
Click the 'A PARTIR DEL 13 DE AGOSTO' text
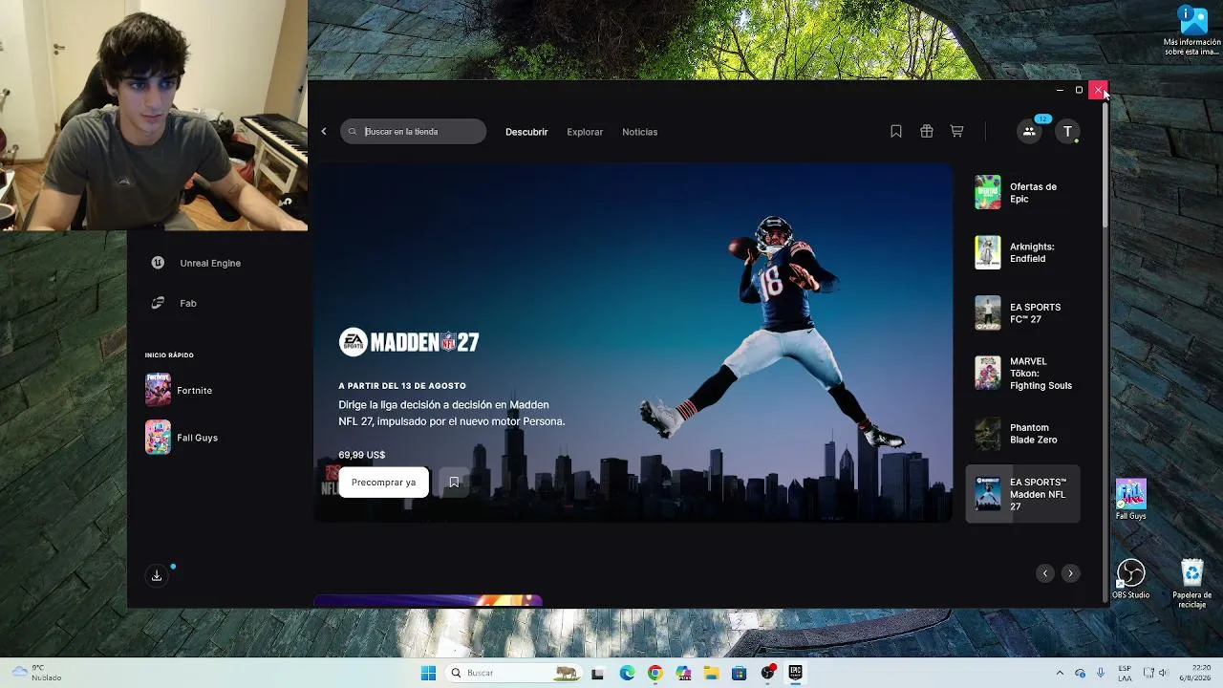coord(402,386)
